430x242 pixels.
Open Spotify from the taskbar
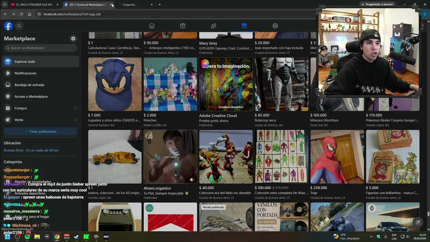coord(27,237)
